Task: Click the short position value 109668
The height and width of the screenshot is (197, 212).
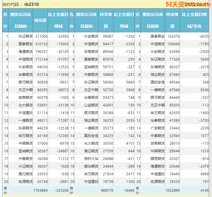Action: tap(173, 44)
